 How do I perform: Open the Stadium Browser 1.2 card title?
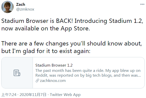tap(54, 65)
